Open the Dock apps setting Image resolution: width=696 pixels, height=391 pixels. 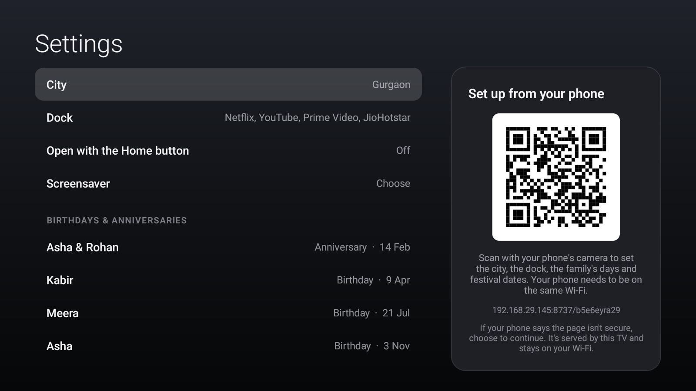pos(228,117)
